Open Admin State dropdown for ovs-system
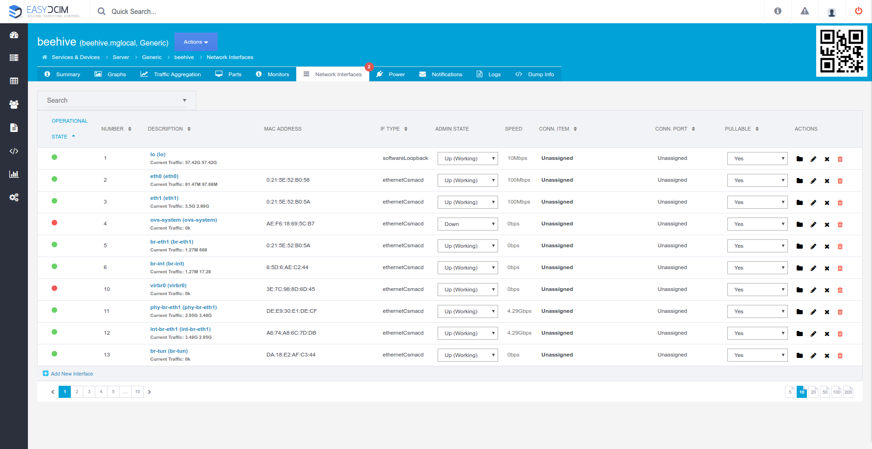 [x=467, y=224]
